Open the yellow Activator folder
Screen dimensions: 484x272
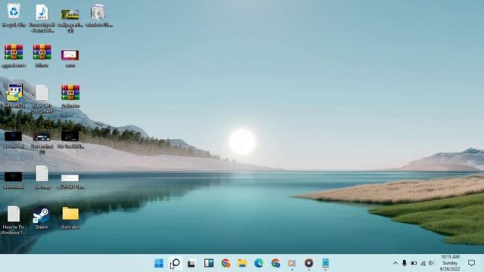click(x=70, y=213)
